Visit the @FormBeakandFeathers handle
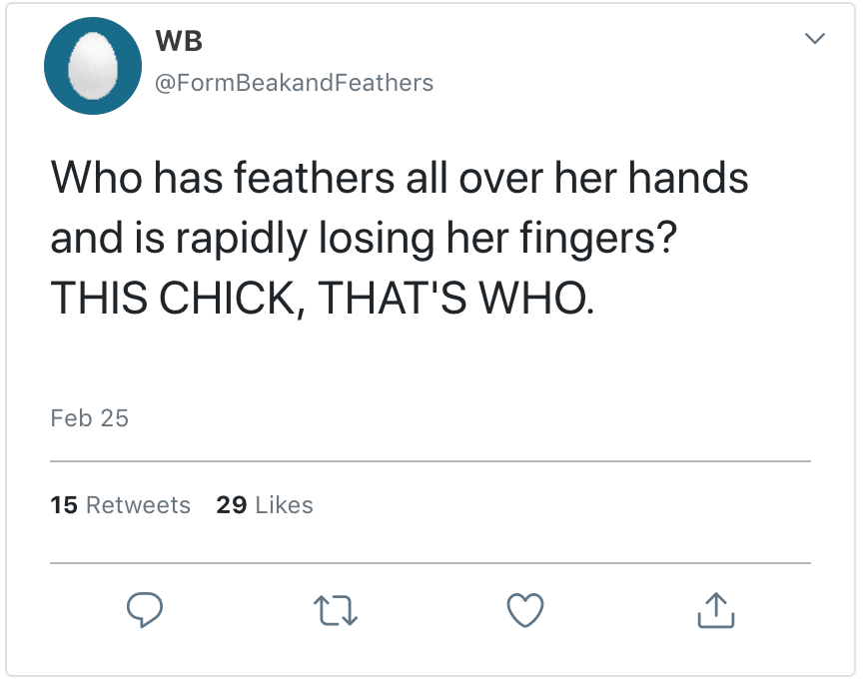The height and width of the screenshot is (685, 865). click(294, 83)
